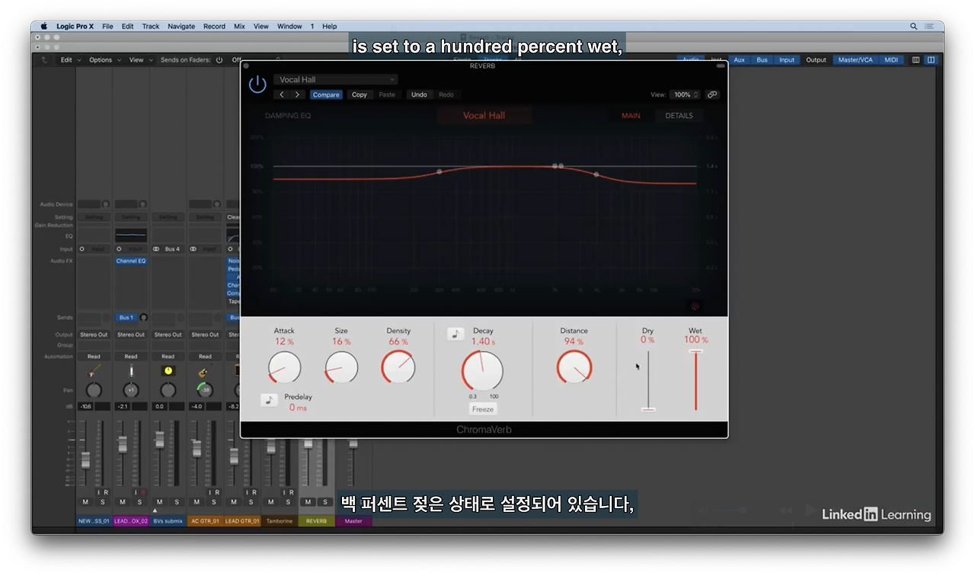Screen dimensions: 975x576
Task: Open the mixer Edit menu
Action: click(69, 60)
